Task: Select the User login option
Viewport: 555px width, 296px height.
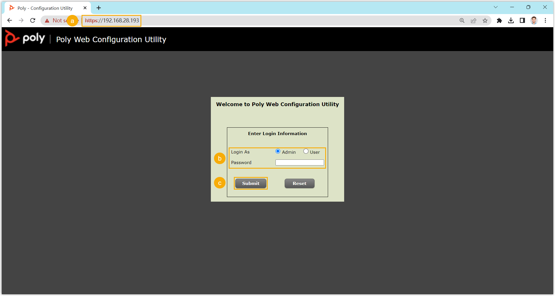Action: click(x=306, y=151)
